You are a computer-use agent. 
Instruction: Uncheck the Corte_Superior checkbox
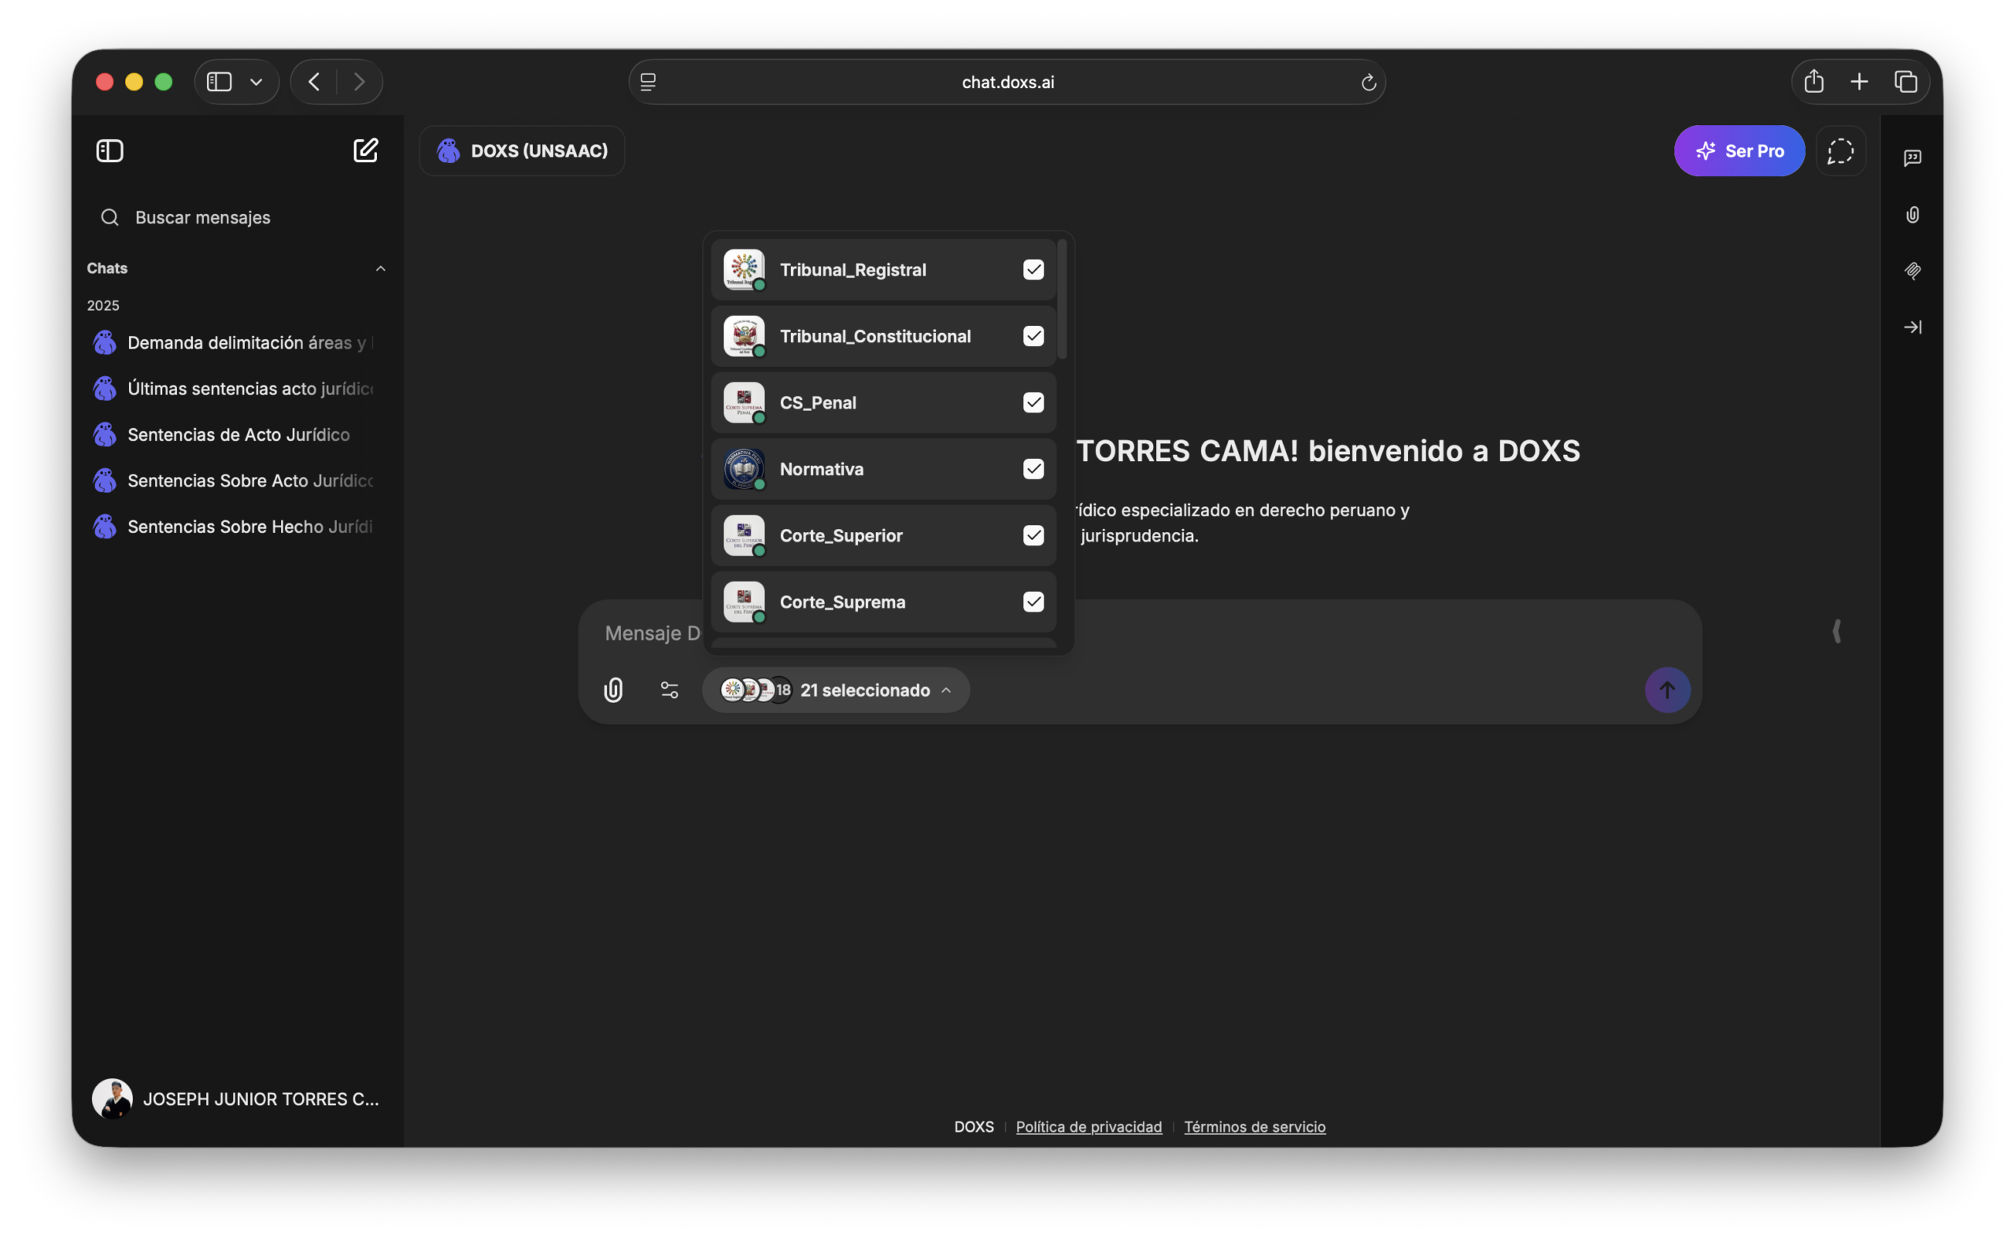tap(1033, 535)
